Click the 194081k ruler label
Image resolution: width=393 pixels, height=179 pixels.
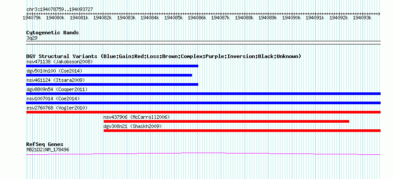click(79, 18)
